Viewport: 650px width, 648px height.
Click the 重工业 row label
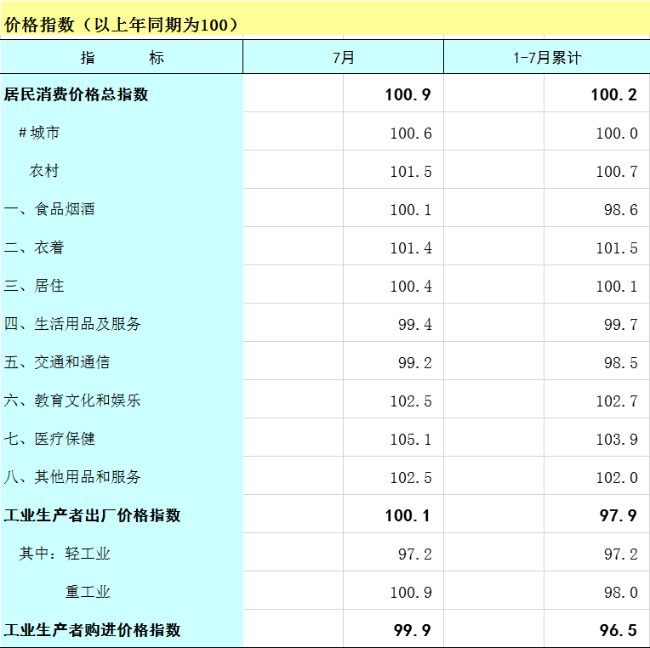[x=88, y=592]
